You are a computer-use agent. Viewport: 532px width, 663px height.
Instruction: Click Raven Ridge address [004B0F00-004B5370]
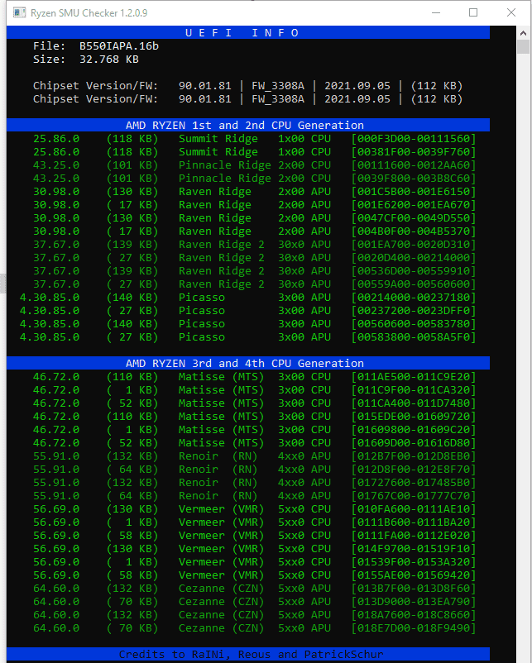coord(414,231)
